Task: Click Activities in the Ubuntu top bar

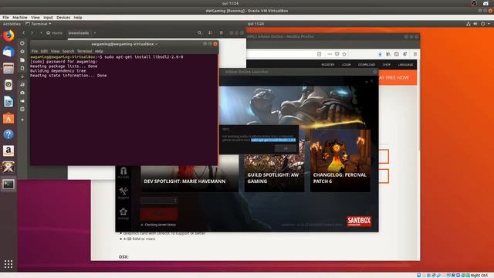Action: 12,24
